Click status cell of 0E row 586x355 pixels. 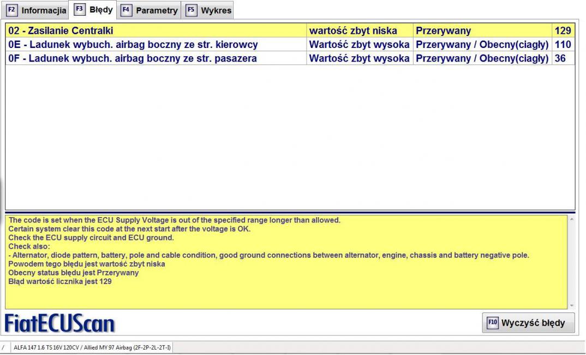point(482,45)
